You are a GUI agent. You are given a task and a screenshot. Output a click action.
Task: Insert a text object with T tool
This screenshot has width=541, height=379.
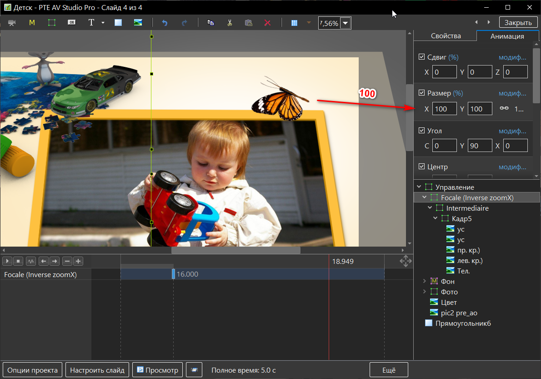pyautogui.click(x=91, y=23)
